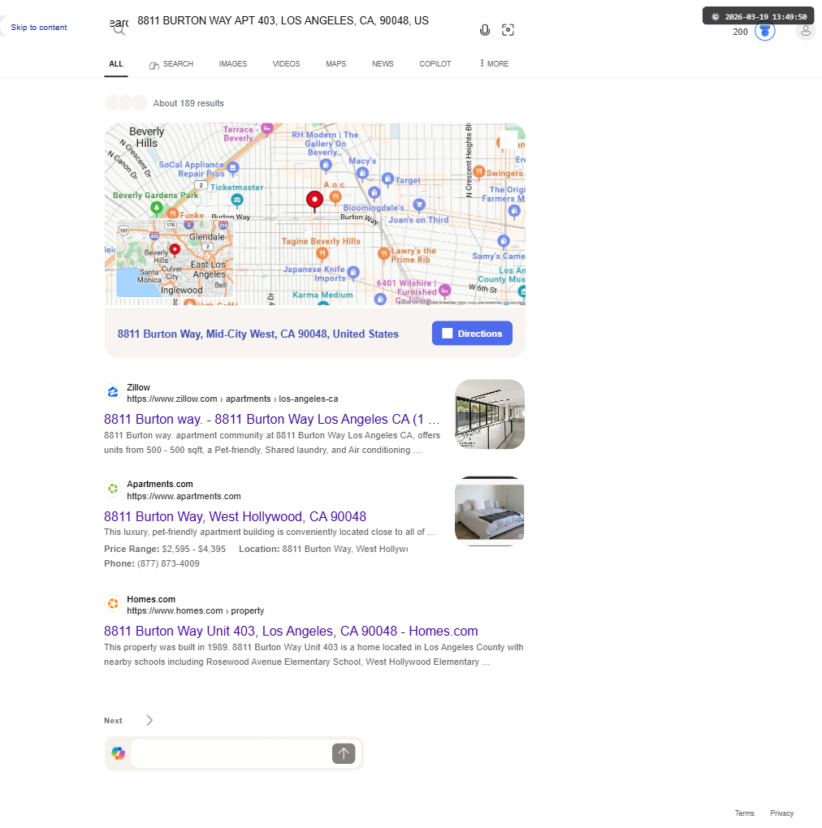Click the Homes.com URL breadcrumb
Viewport: 822px width, 828px height.
(196, 610)
